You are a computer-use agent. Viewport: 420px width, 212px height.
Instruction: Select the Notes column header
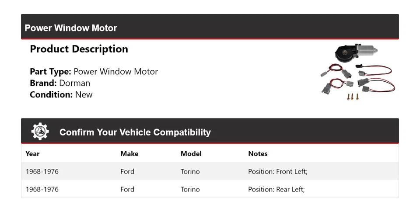click(258, 153)
